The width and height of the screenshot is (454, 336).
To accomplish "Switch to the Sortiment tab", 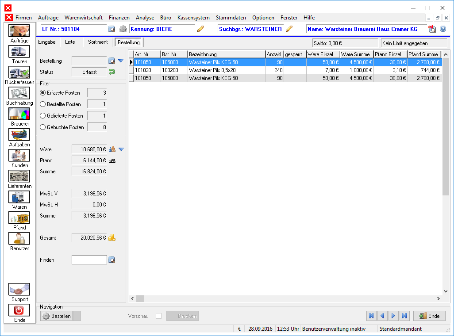I will click(98, 42).
